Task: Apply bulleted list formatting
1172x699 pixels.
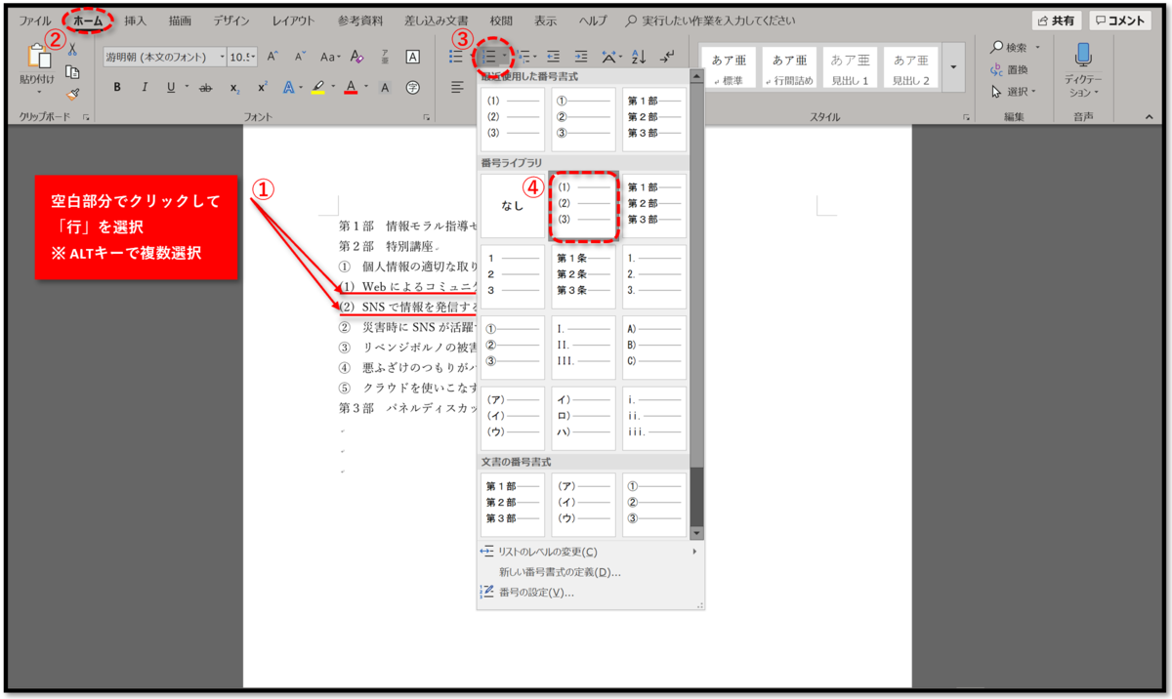Action: tap(455, 56)
